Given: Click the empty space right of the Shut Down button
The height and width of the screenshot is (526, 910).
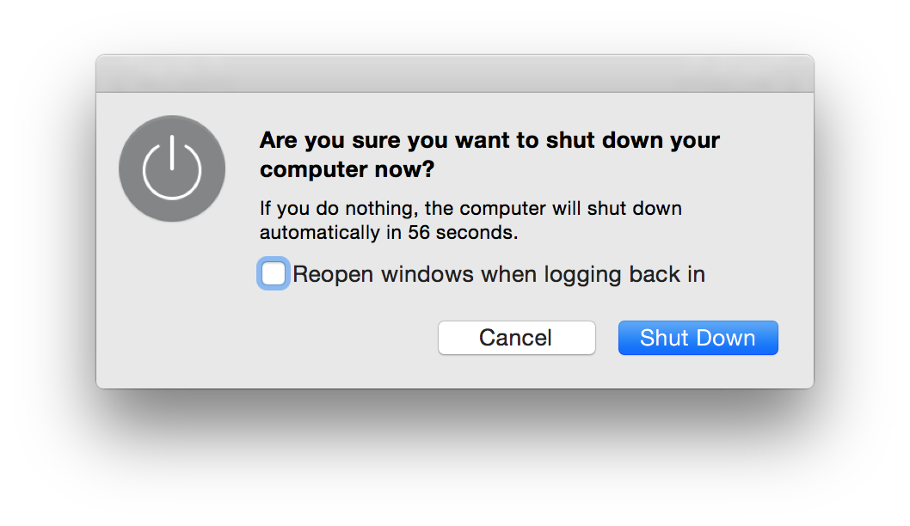Looking at the screenshot, I should [796, 338].
